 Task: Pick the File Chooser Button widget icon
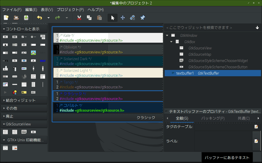pyautogui.click(x=15, y=61)
